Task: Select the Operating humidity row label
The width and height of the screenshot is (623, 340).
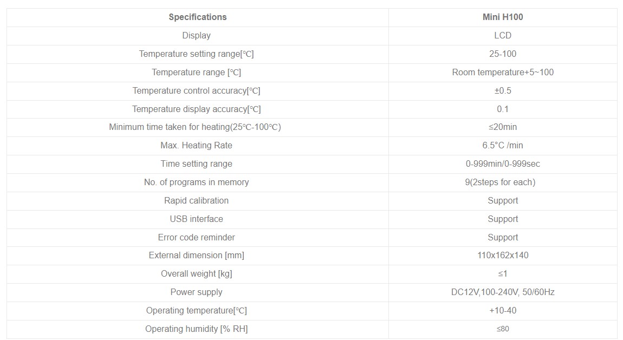Action: 196,329
